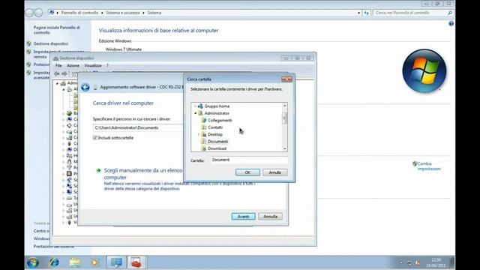Click the Cambia impostazioni link
480x270 pixels.
coord(429,166)
